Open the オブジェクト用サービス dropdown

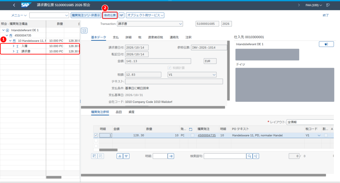(x=145, y=15)
